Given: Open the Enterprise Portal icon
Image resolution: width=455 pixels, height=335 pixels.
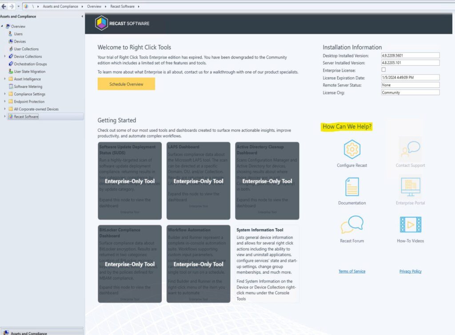Looking at the screenshot, I should coord(410,187).
